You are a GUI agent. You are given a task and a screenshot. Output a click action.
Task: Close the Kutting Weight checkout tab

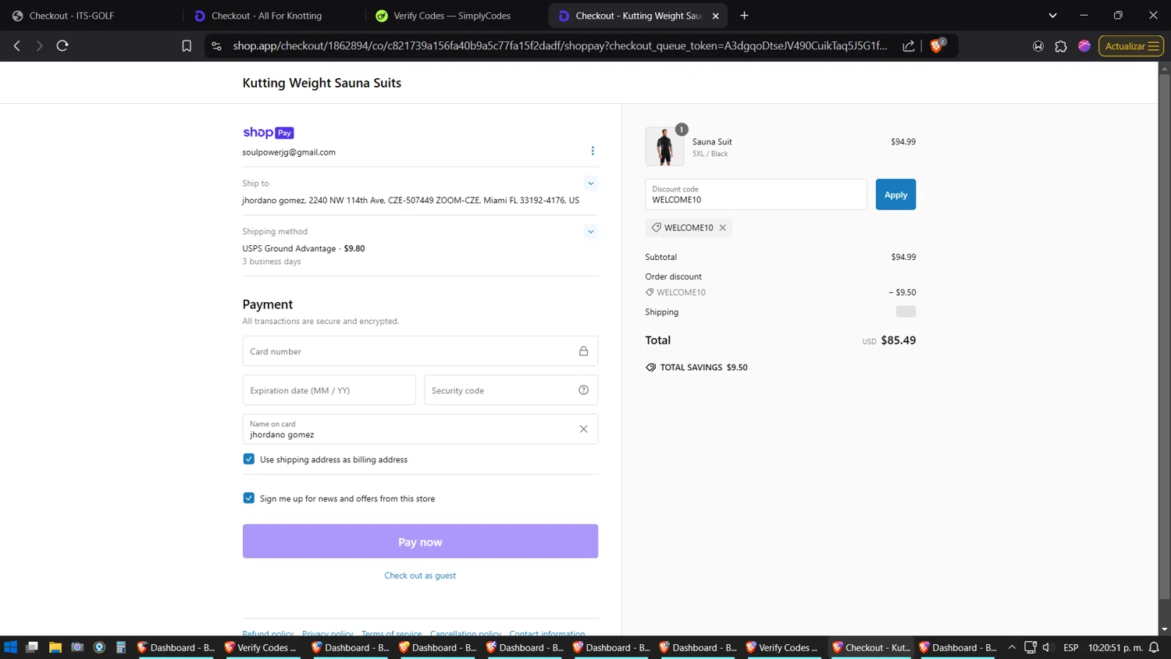716,16
